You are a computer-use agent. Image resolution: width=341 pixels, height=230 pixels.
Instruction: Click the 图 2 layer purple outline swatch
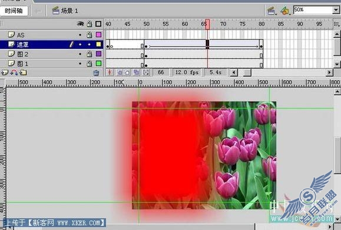pyautogui.click(x=98, y=54)
